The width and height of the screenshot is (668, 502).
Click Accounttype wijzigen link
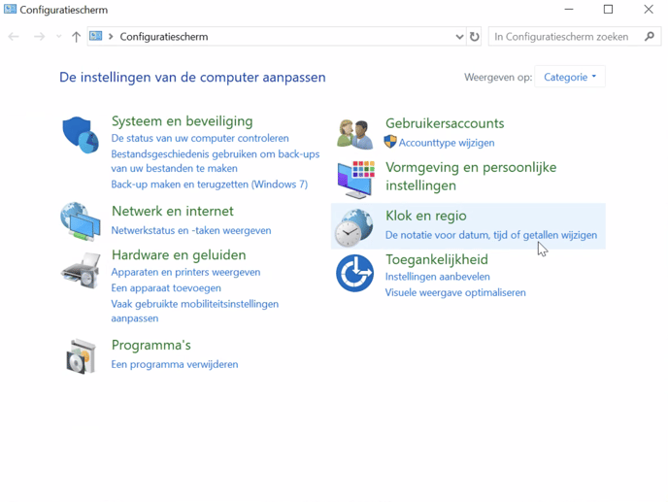(x=446, y=143)
